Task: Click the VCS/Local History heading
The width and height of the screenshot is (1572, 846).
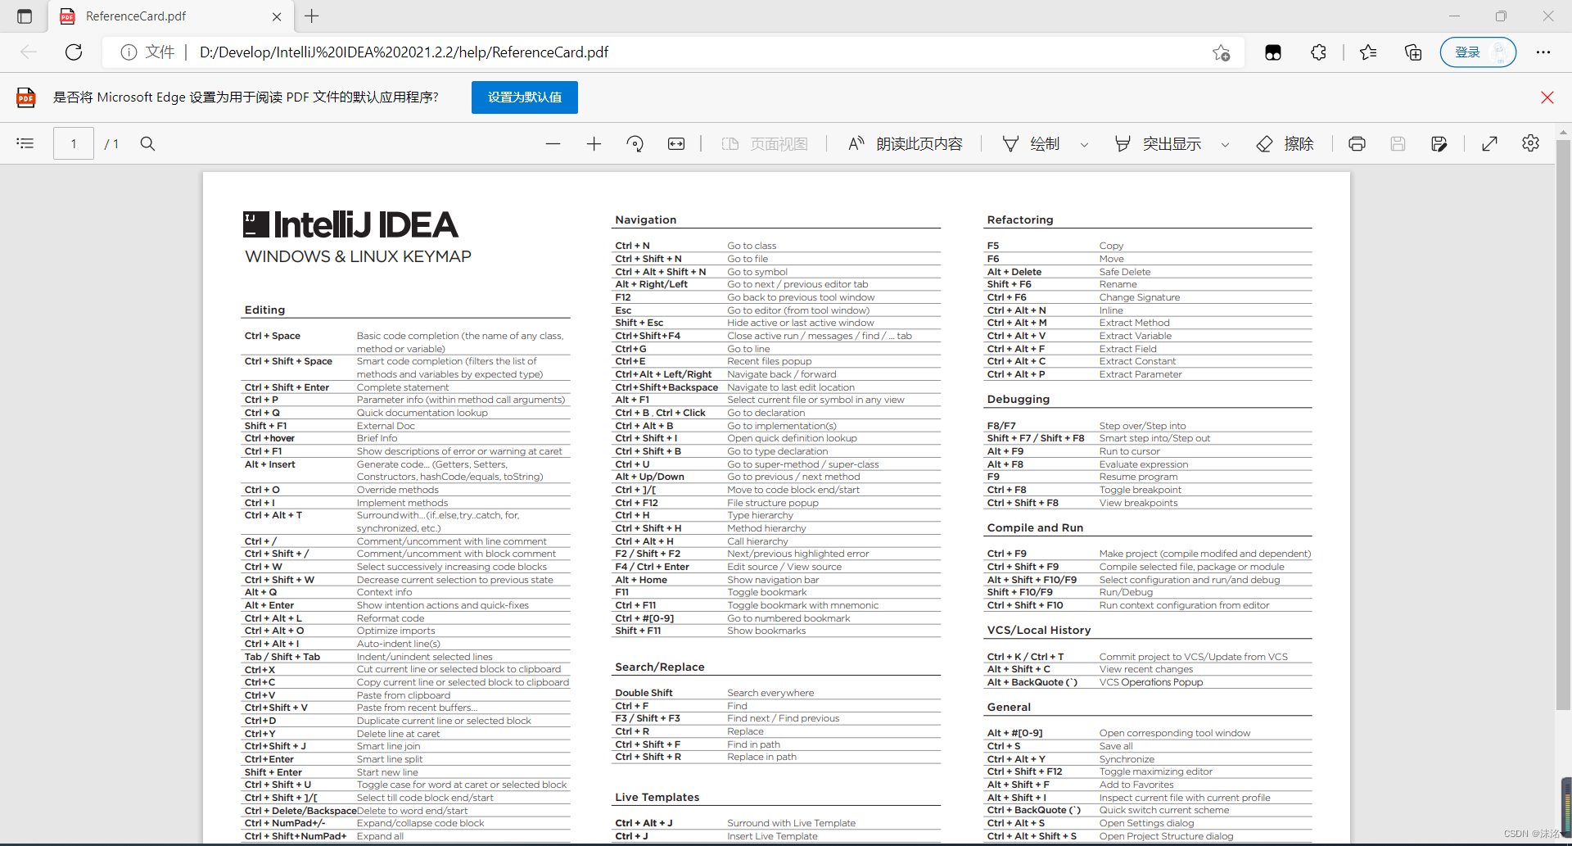Action: point(1039,630)
